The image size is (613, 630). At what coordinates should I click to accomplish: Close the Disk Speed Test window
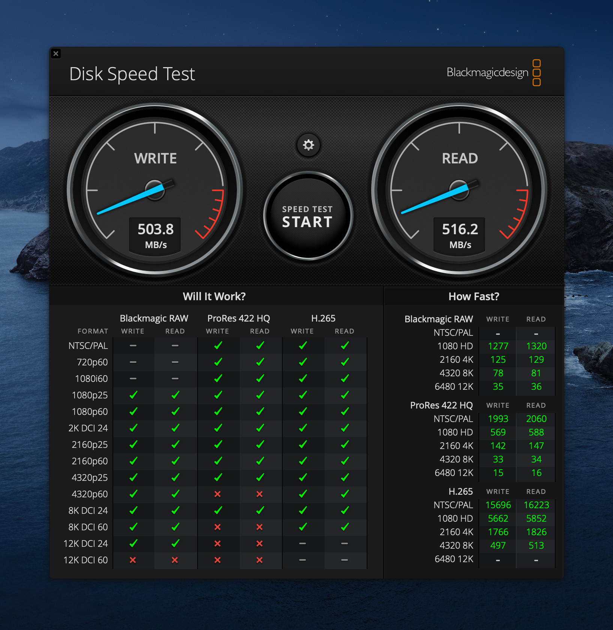pos(56,54)
